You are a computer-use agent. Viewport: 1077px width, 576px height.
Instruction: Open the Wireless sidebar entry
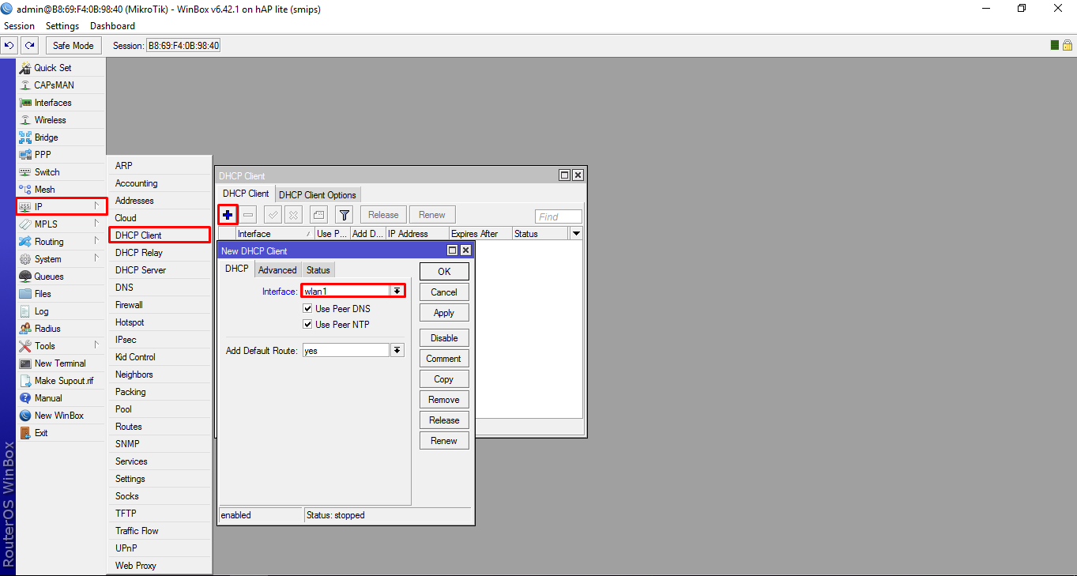coord(61,120)
